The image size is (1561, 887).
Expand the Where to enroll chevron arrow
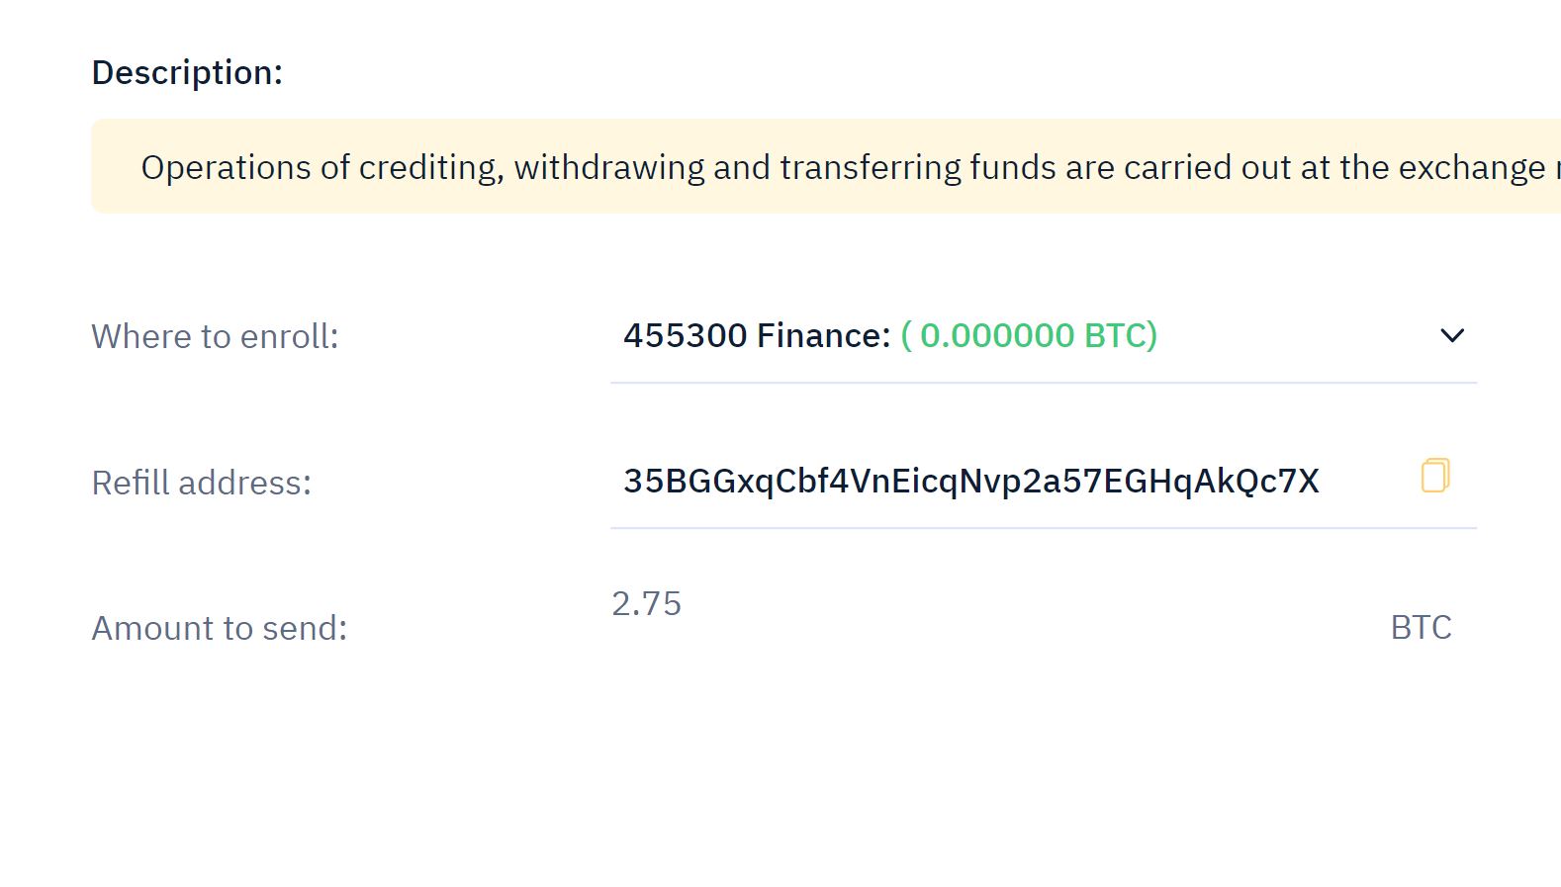(1451, 335)
